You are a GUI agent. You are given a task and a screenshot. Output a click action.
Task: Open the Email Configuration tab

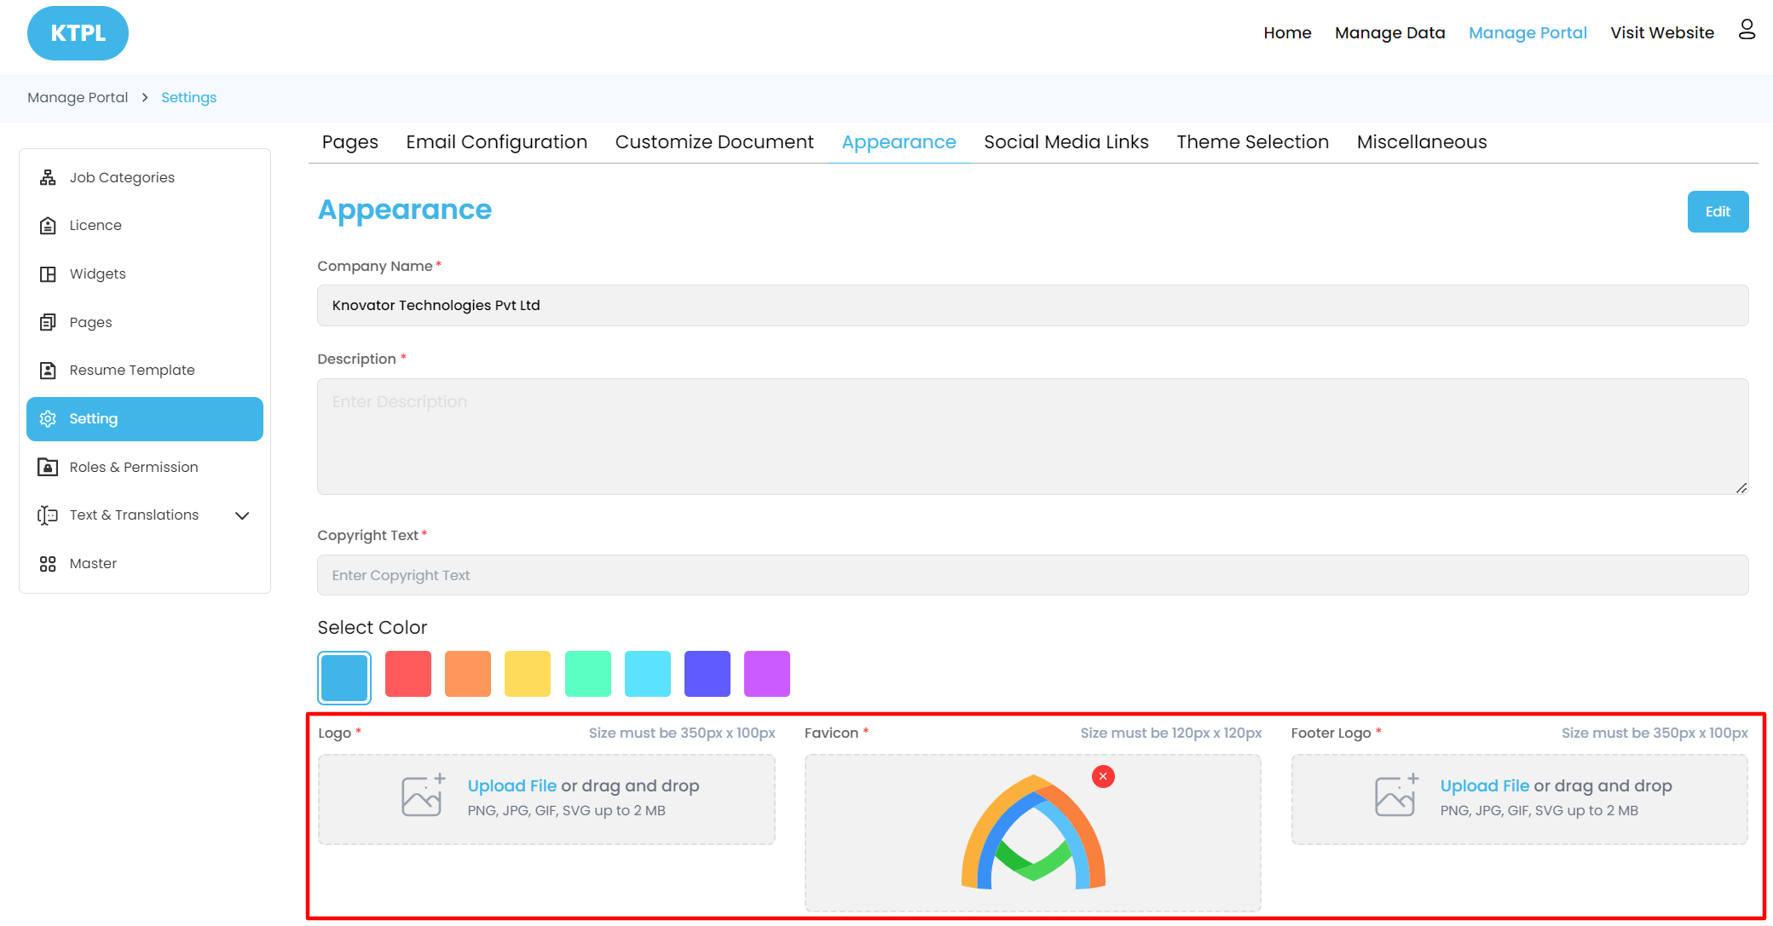click(x=496, y=142)
